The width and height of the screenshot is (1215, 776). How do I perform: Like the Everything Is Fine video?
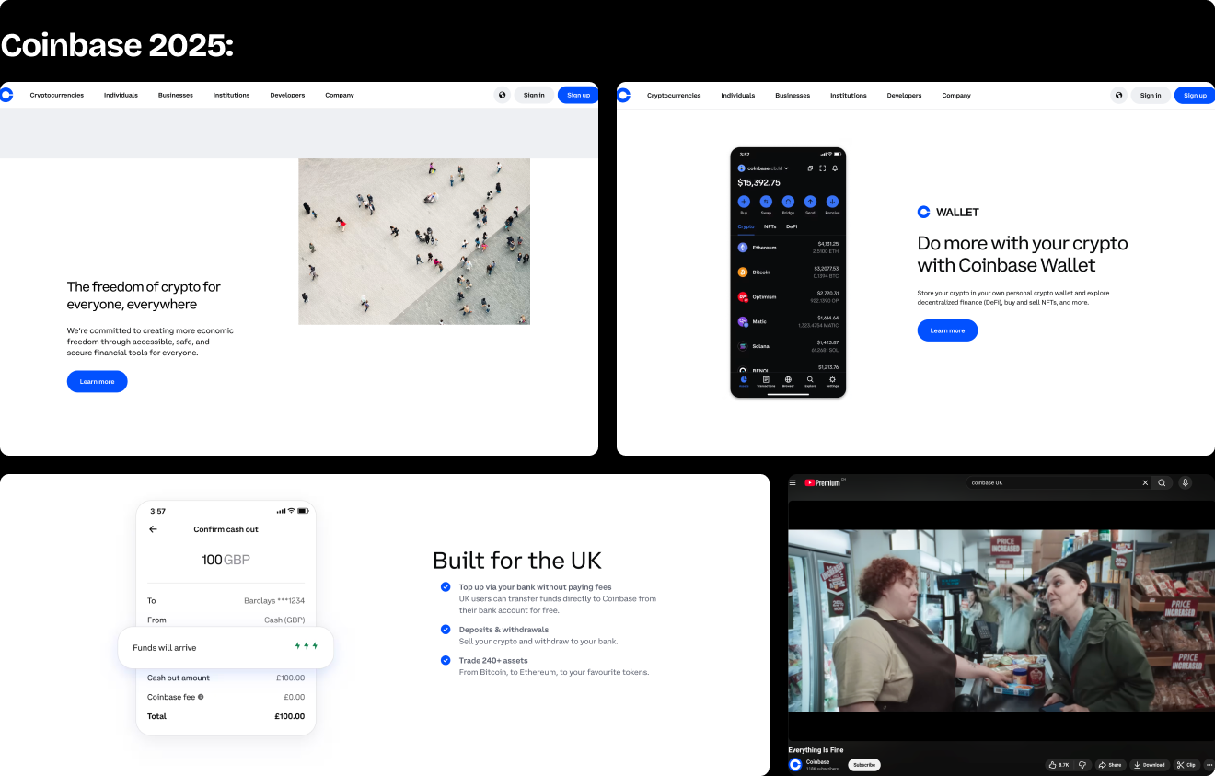pos(1059,765)
